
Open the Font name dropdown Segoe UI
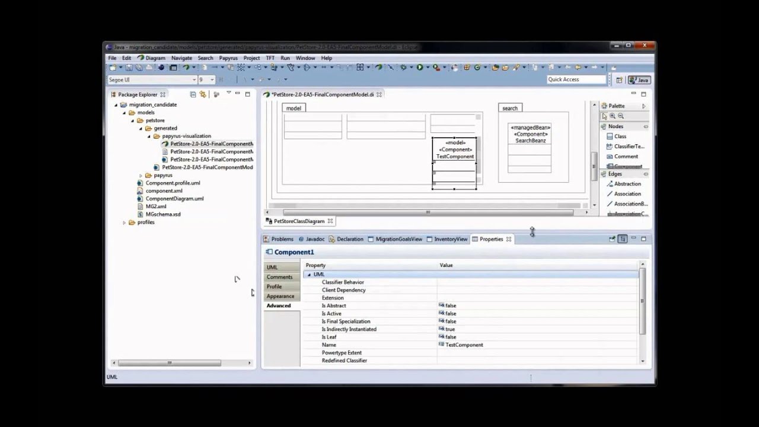(194, 79)
